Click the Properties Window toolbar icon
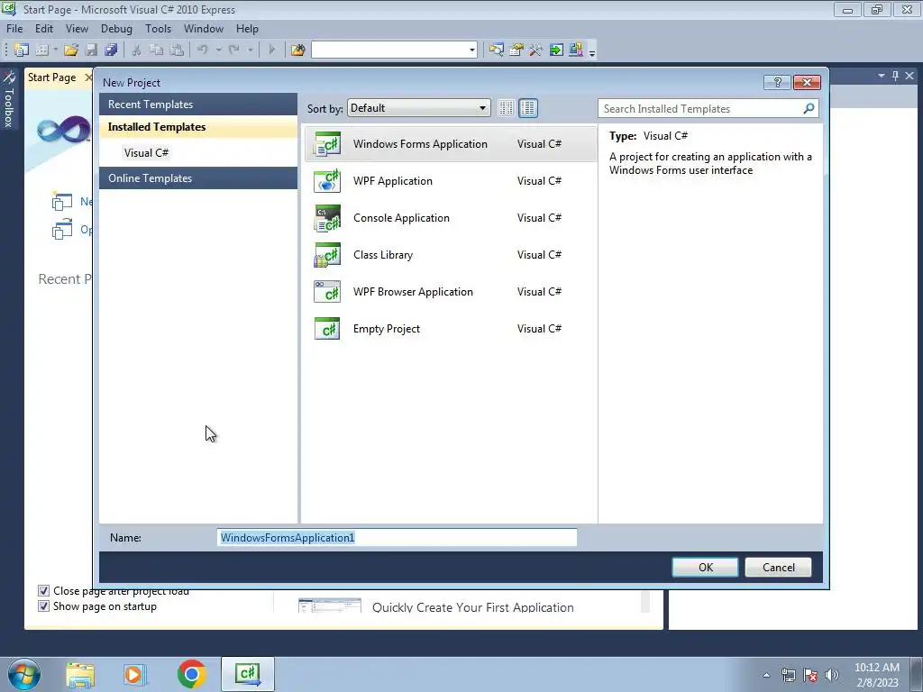The height and width of the screenshot is (692, 923). pos(516,50)
